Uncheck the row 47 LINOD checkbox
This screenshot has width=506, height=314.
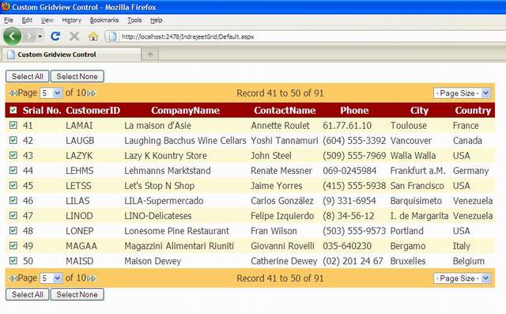click(x=13, y=216)
